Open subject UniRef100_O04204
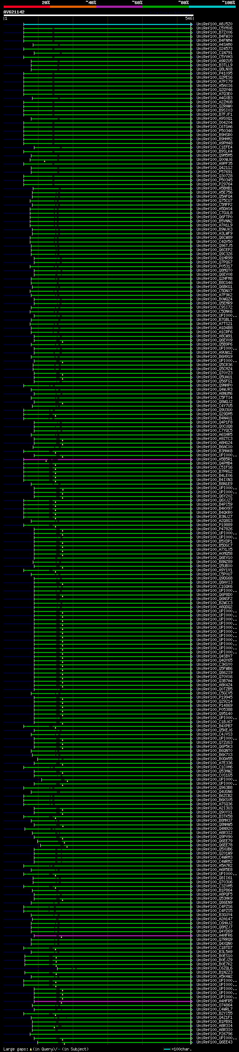Screen dimensions: 239x1052 [x=214, y=122]
